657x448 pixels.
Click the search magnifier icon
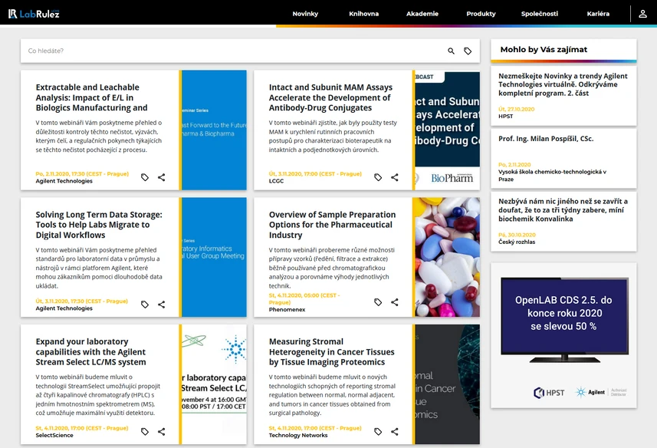click(x=451, y=51)
